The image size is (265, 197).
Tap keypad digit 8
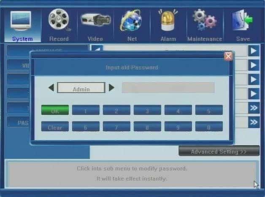(x=147, y=126)
